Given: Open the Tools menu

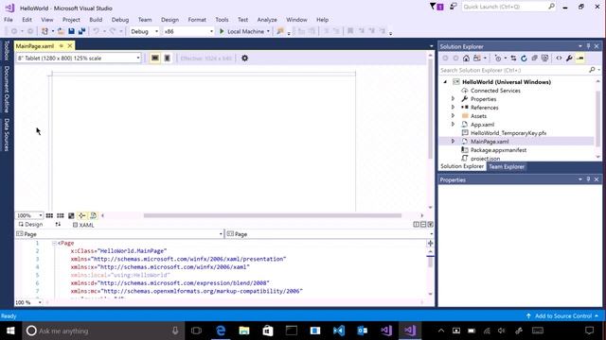Looking at the screenshot, I should (222, 20).
